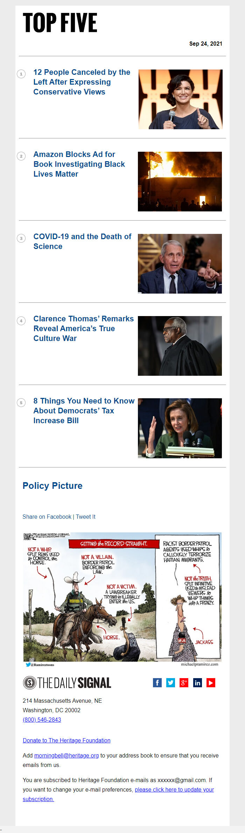Visit the LinkedIn icon in footer
The image size is (245, 833).
pyautogui.click(x=197, y=682)
